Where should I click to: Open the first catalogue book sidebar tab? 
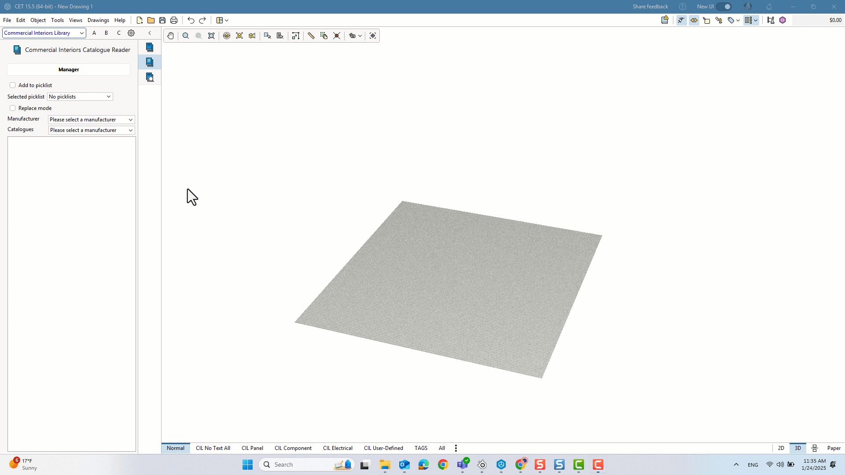(150, 47)
